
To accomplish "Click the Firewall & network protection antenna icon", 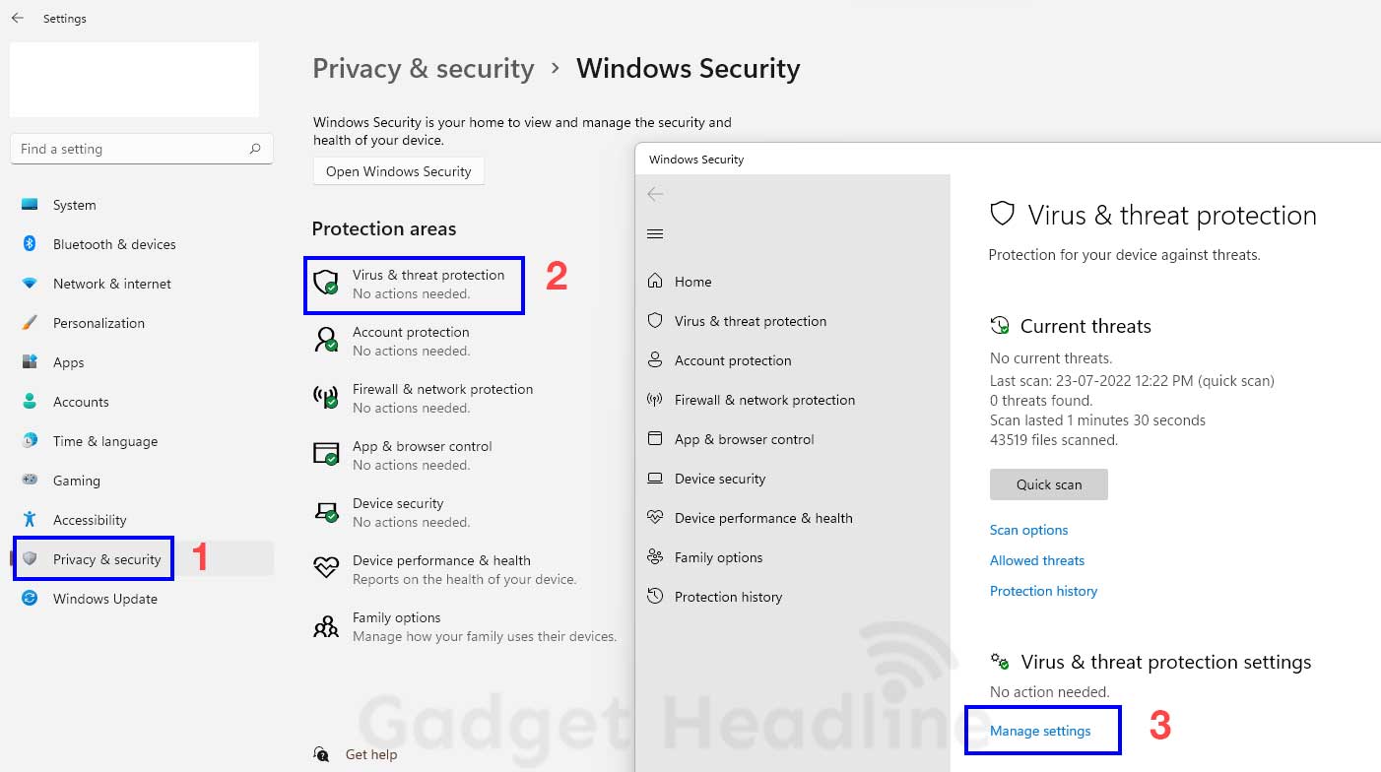I will (x=325, y=398).
